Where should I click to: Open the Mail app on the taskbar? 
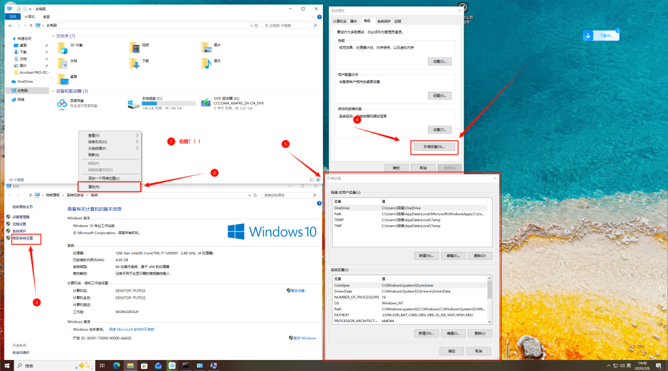(158, 366)
